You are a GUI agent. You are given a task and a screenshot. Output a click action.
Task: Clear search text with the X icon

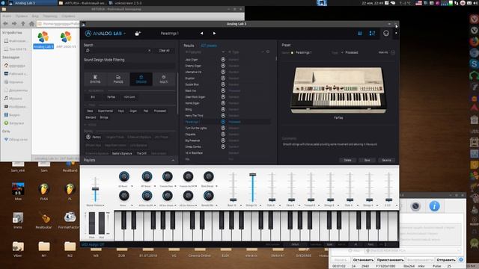click(150, 50)
